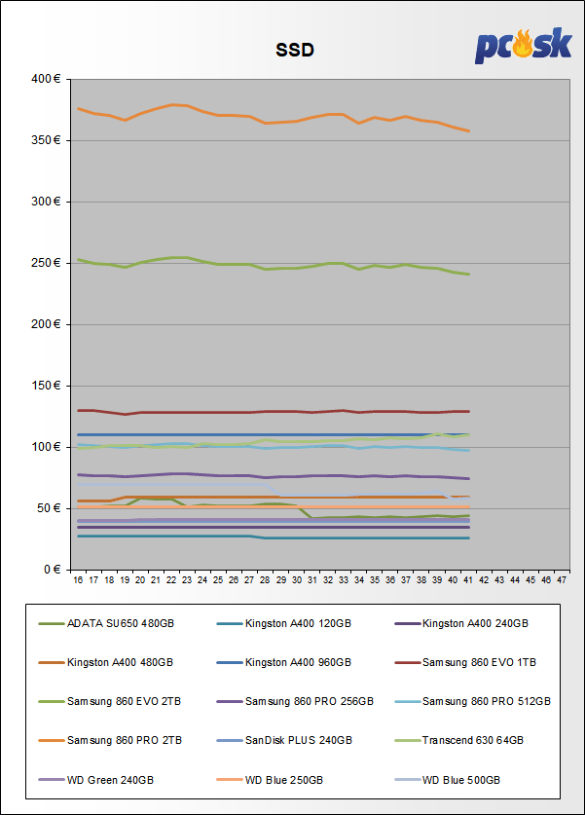The height and width of the screenshot is (815, 585).
Task: Select Kingston A400 960GB legend entry
Action: click(284, 662)
